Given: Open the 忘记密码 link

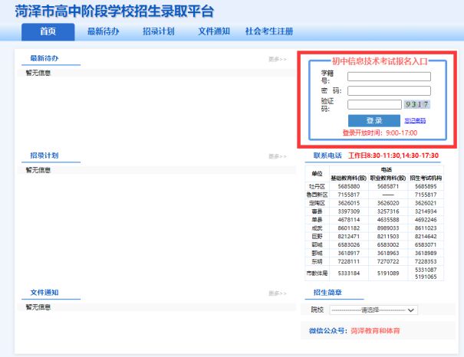Looking at the screenshot, I should [415, 120].
